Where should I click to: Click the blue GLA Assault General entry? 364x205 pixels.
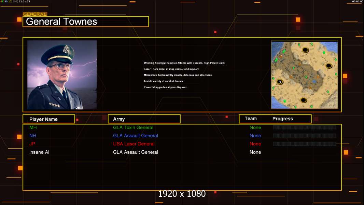click(136, 136)
